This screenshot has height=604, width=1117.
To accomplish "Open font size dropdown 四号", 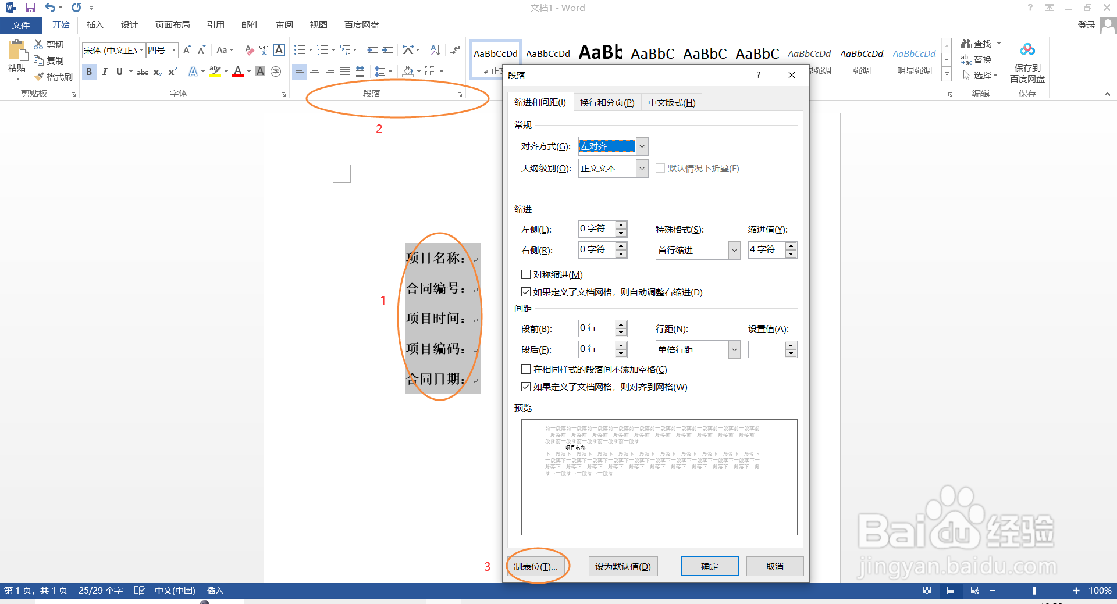I will coord(173,50).
